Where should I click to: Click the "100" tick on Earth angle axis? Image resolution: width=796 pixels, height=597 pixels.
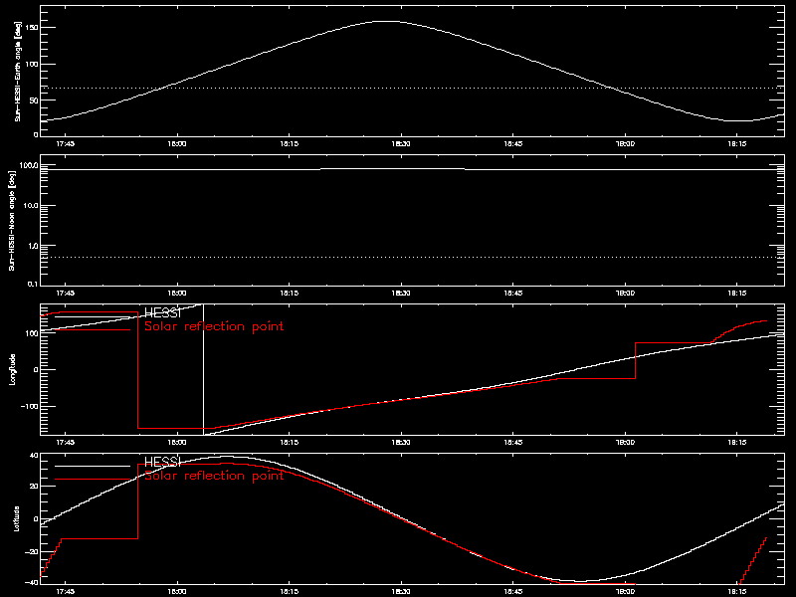point(32,64)
